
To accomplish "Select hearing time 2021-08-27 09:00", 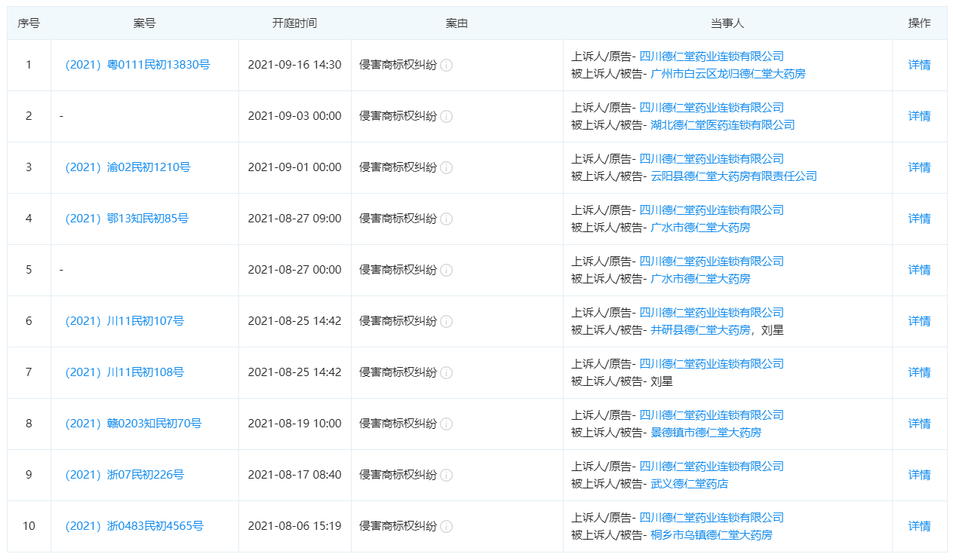I will point(295,219).
